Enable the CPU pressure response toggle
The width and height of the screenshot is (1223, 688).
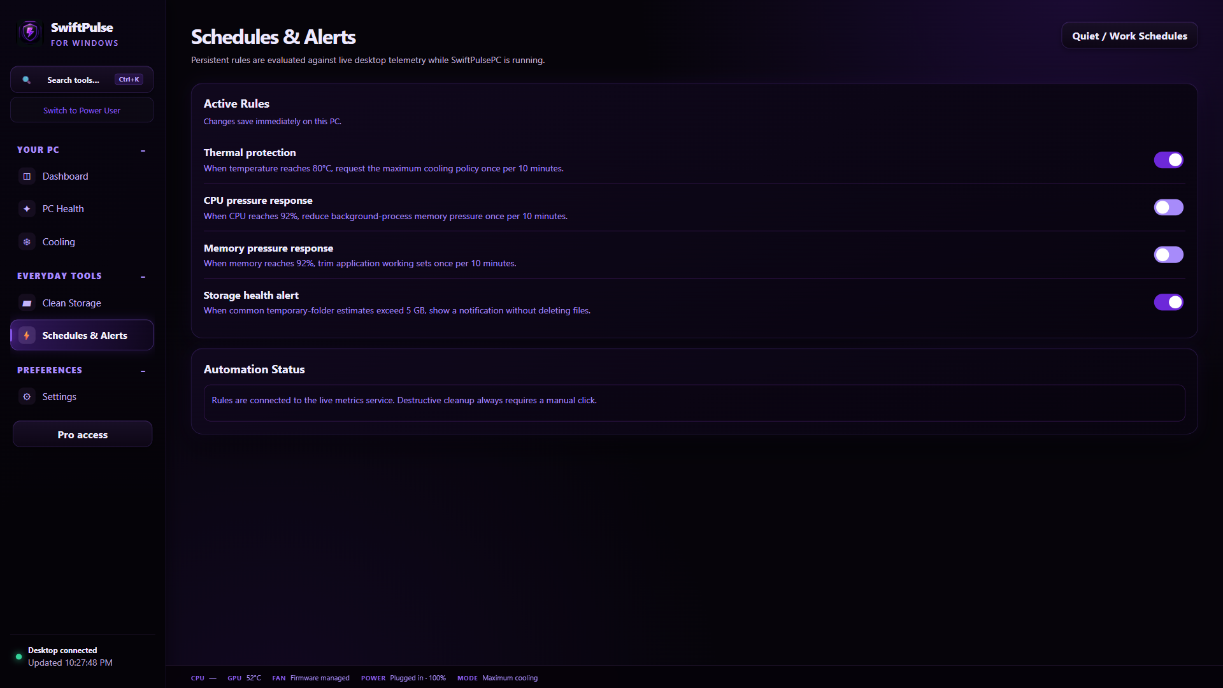1168,208
